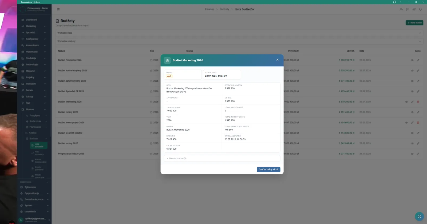
Task: Expand 'Dane techniczne (3)' section
Action: (x=222, y=158)
